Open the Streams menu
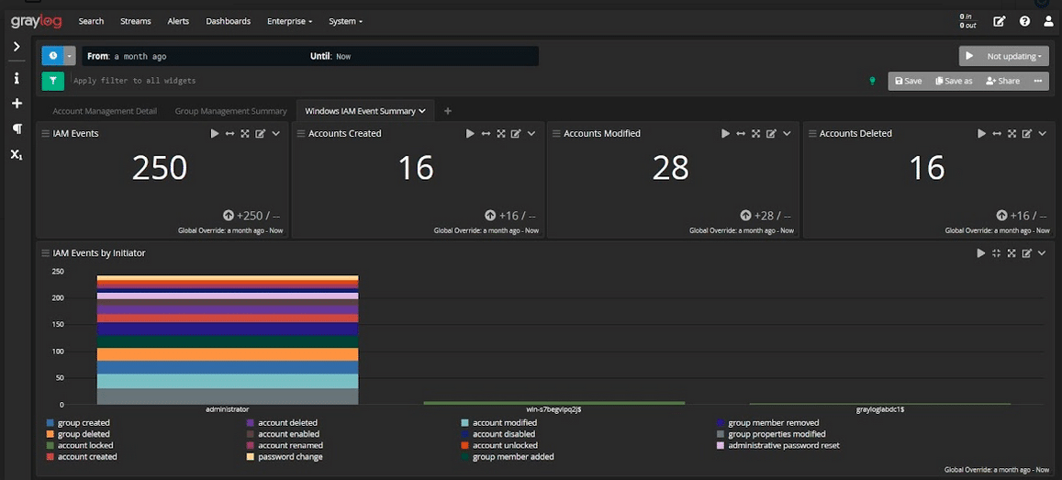The height and width of the screenshot is (480, 1062). pyautogui.click(x=135, y=21)
